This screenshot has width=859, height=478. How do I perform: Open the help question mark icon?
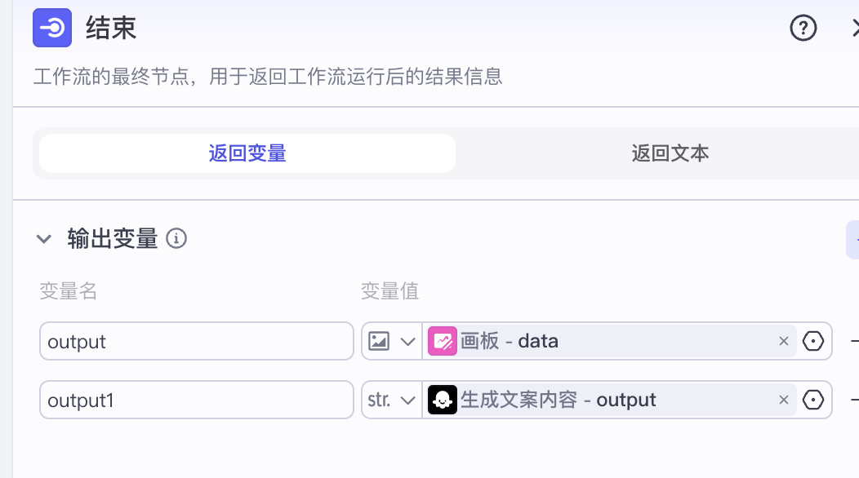click(803, 29)
